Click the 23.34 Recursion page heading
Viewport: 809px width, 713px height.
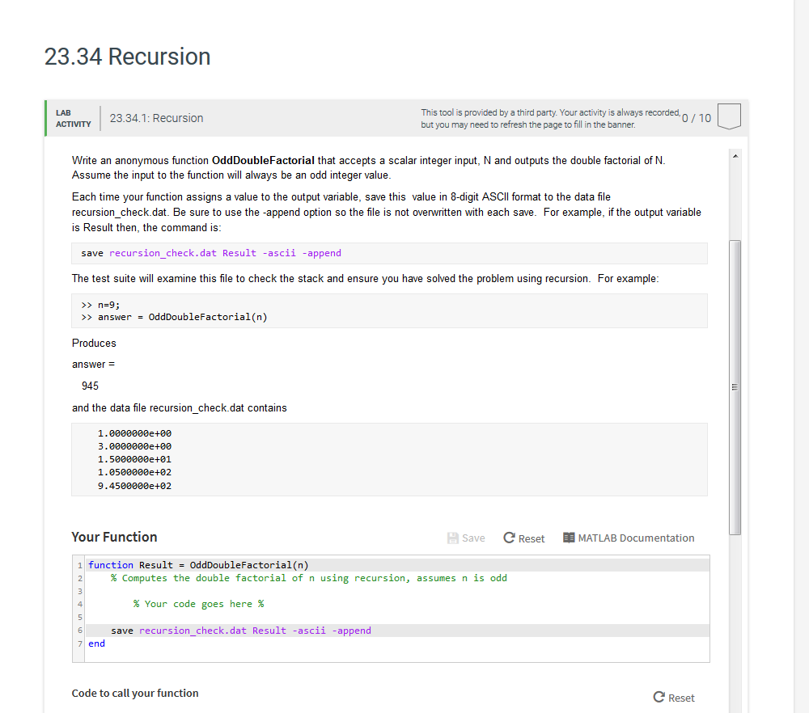(127, 57)
